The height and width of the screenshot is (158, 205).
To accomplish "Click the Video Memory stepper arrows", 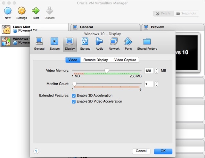I will pyautogui.click(x=156, y=71).
